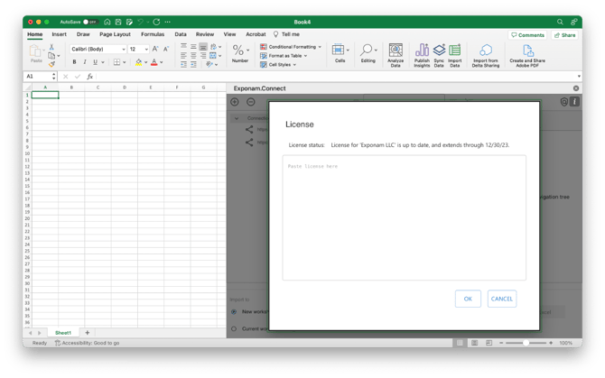Close the Exponam.Connect pane

click(576, 88)
